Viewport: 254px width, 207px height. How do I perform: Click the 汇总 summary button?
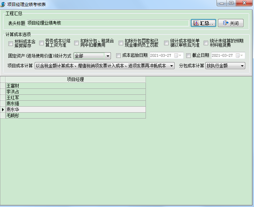click(x=203, y=23)
